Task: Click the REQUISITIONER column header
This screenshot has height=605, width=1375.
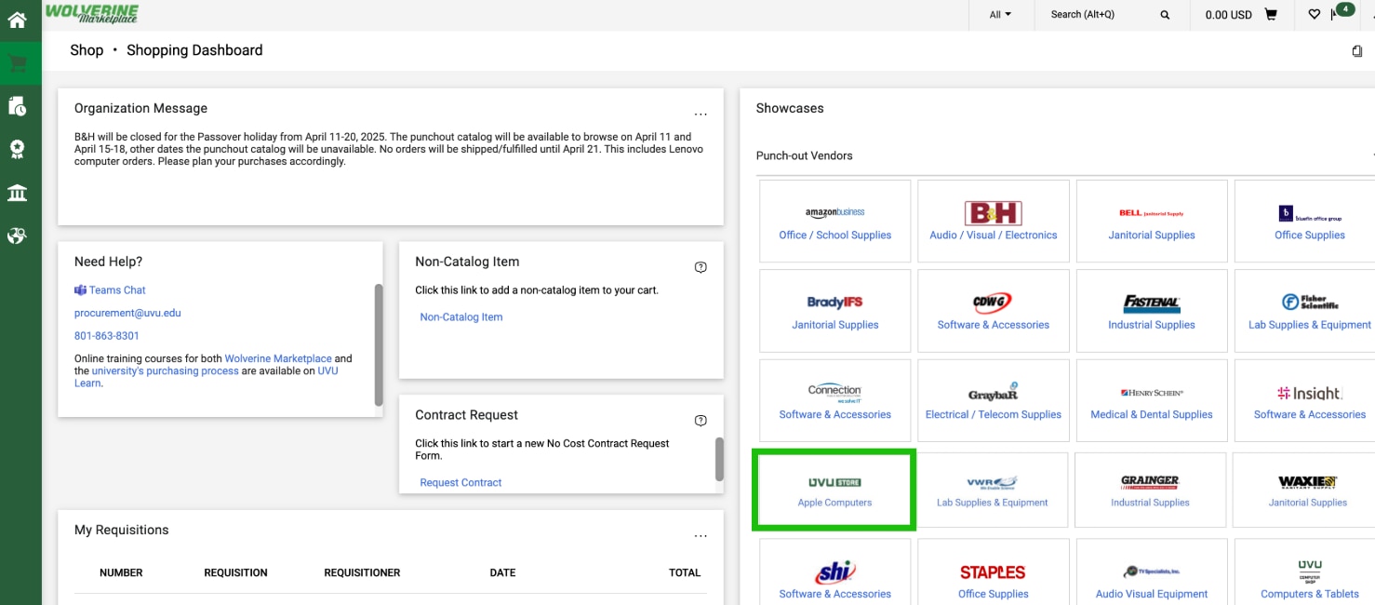Action: point(362,573)
